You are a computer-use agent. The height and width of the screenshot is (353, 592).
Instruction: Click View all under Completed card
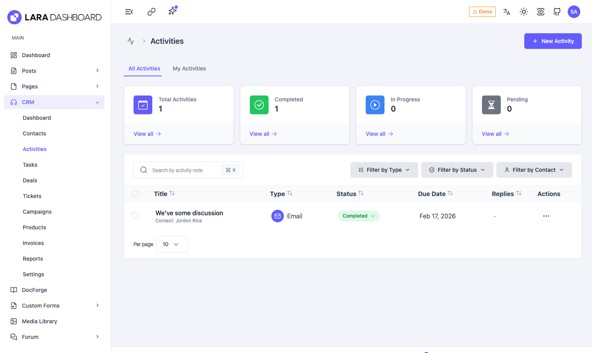263,134
